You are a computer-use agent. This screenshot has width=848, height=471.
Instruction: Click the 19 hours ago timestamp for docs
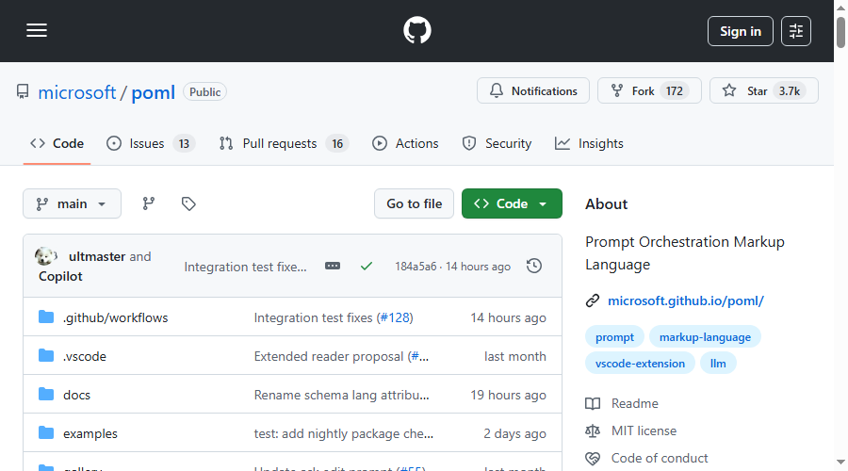coord(509,396)
